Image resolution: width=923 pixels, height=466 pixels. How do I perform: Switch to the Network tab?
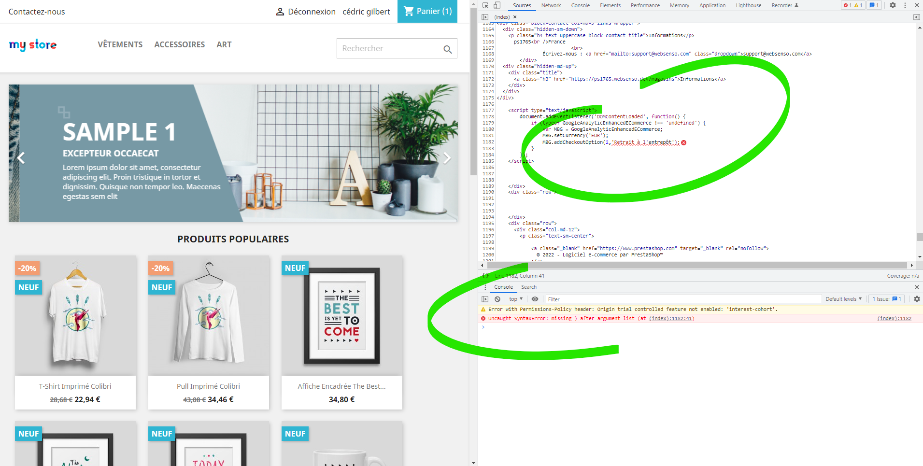click(x=551, y=5)
